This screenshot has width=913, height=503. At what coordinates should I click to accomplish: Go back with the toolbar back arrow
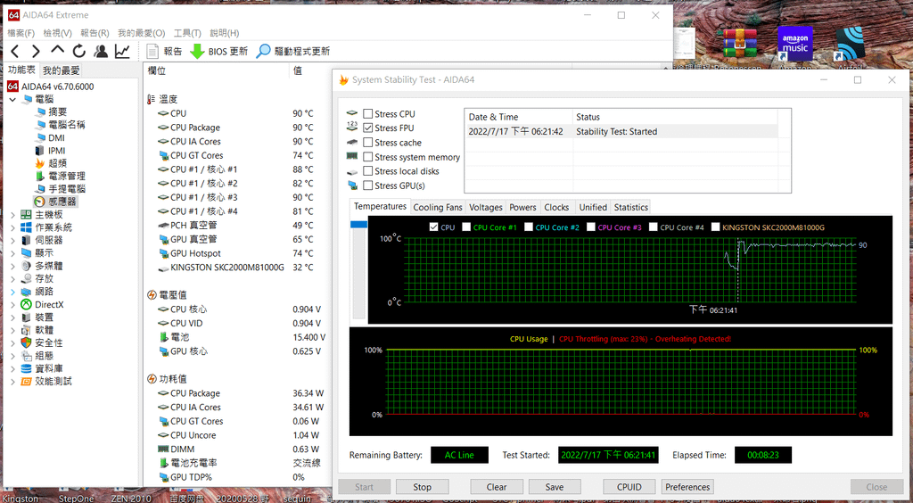(15, 51)
